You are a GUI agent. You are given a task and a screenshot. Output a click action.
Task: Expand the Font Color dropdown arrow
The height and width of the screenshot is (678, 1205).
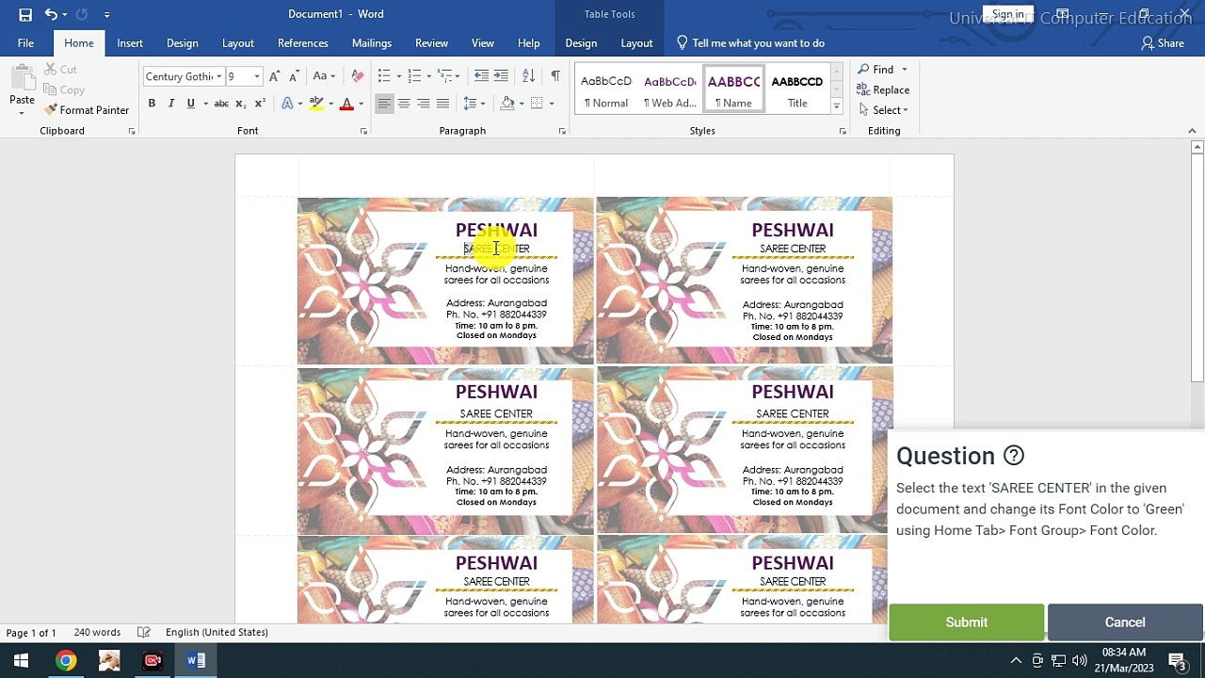pyautogui.click(x=361, y=104)
